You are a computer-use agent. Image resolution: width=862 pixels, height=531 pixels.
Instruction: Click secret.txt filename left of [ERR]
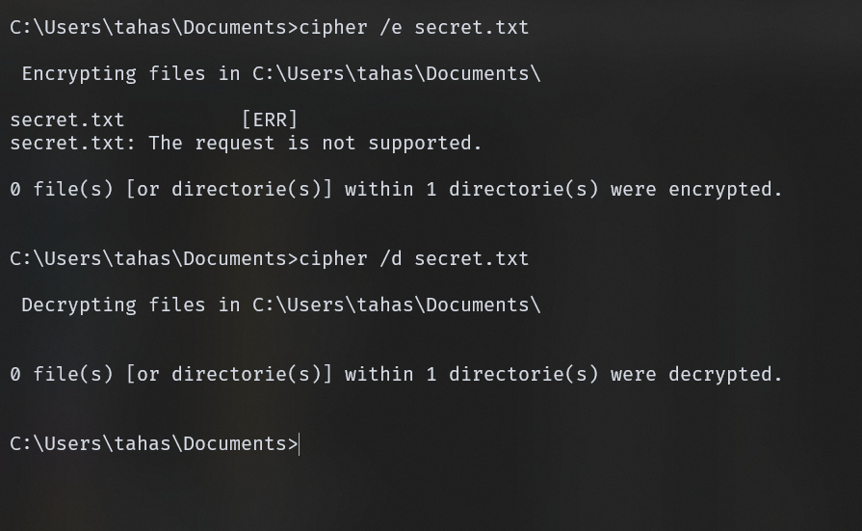[67, 119]
